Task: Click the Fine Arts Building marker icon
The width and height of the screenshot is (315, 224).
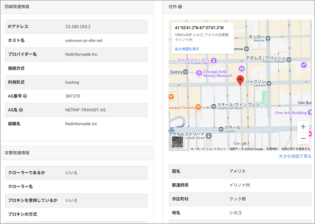Action: (x=310, y=112)
